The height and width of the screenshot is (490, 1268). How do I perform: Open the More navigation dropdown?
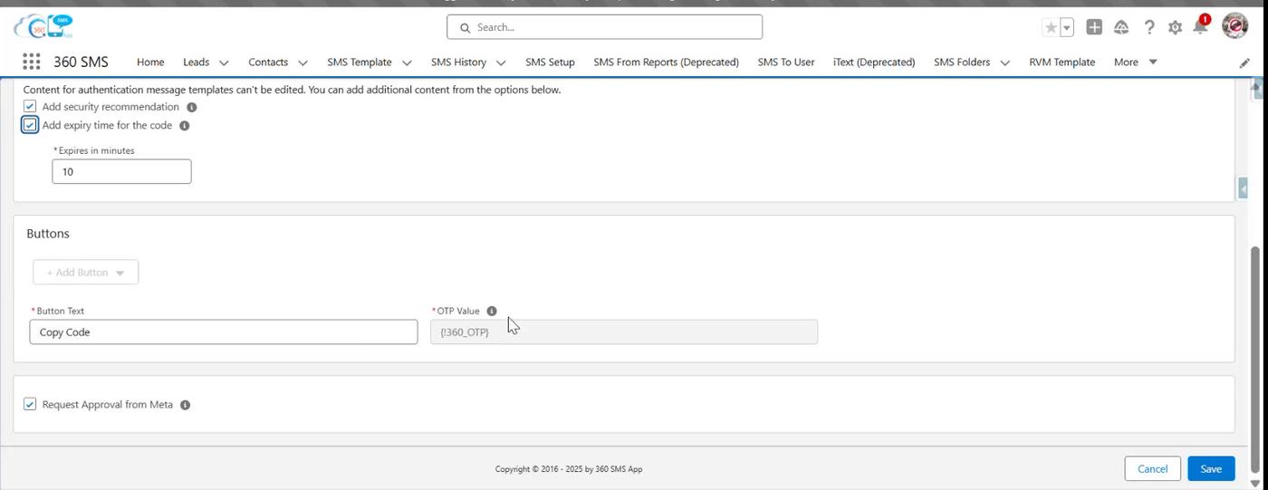(1136, 62)
